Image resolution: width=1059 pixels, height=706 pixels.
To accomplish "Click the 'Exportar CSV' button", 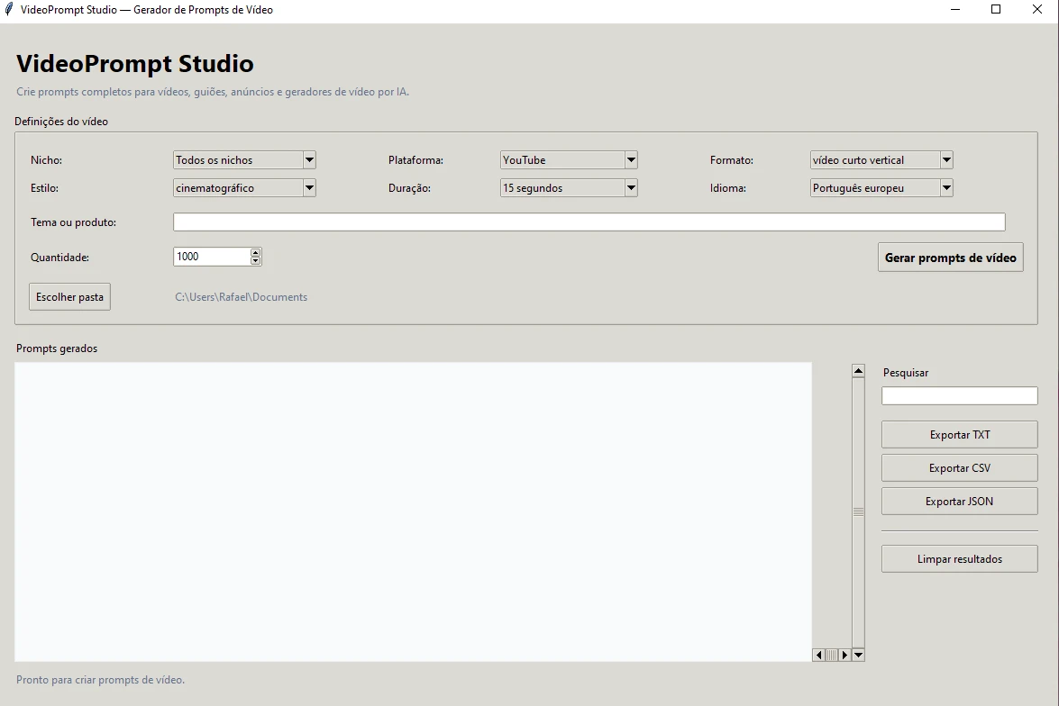I will (x=959, y=467).
